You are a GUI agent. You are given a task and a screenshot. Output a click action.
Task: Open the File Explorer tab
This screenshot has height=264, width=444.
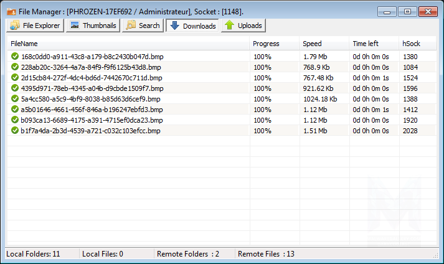pos(35,26)
